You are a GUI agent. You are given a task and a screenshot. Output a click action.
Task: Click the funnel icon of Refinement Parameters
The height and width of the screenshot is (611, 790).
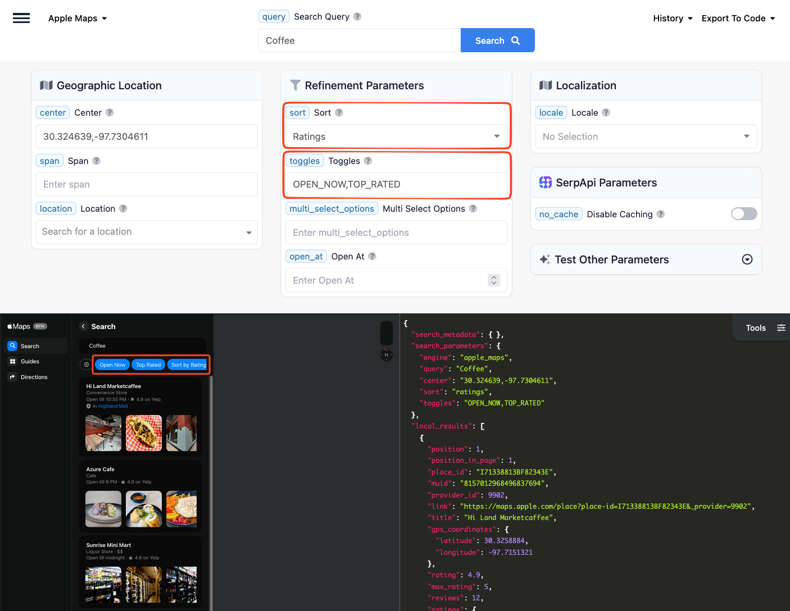coord(295,85)
